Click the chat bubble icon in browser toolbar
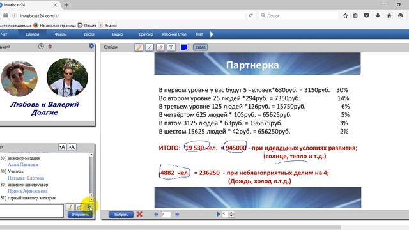Viewport: 409px width, 230px height. 401,15
